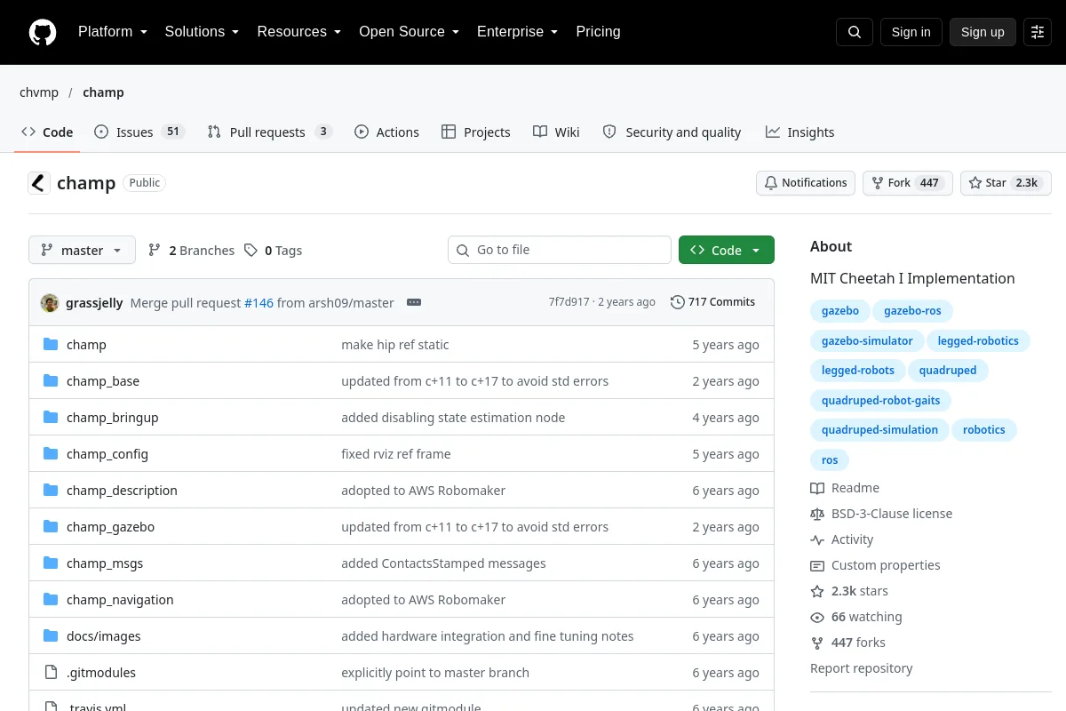1066x711 pixels.
Task: Click the Custom properties note icon
Action: point(817,565)
